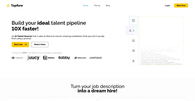Select the search candidates grid icon
195x101 pixels.
133,41
